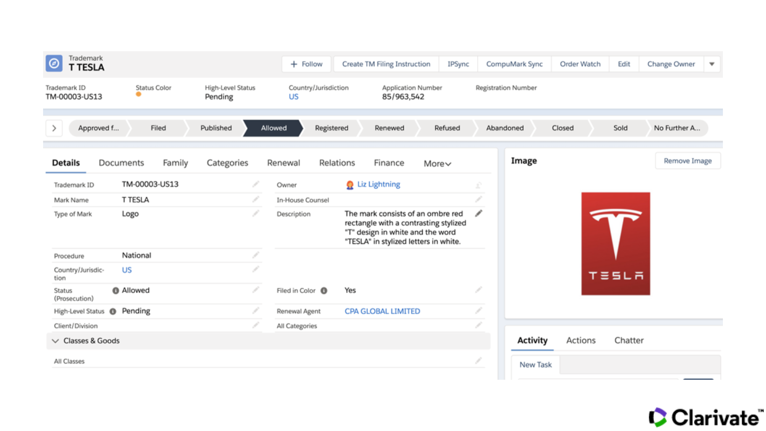
Task: Go to the Family tab
Action: point(175,163)
